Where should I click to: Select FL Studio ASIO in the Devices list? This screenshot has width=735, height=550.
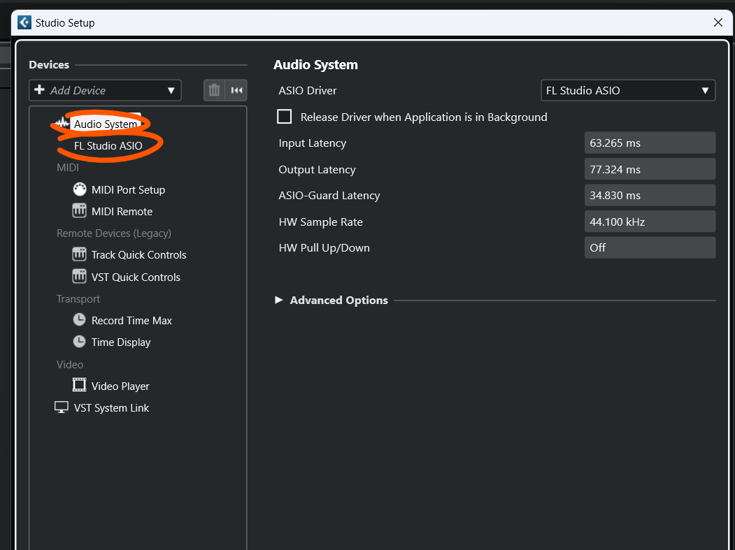coord(108,145)
